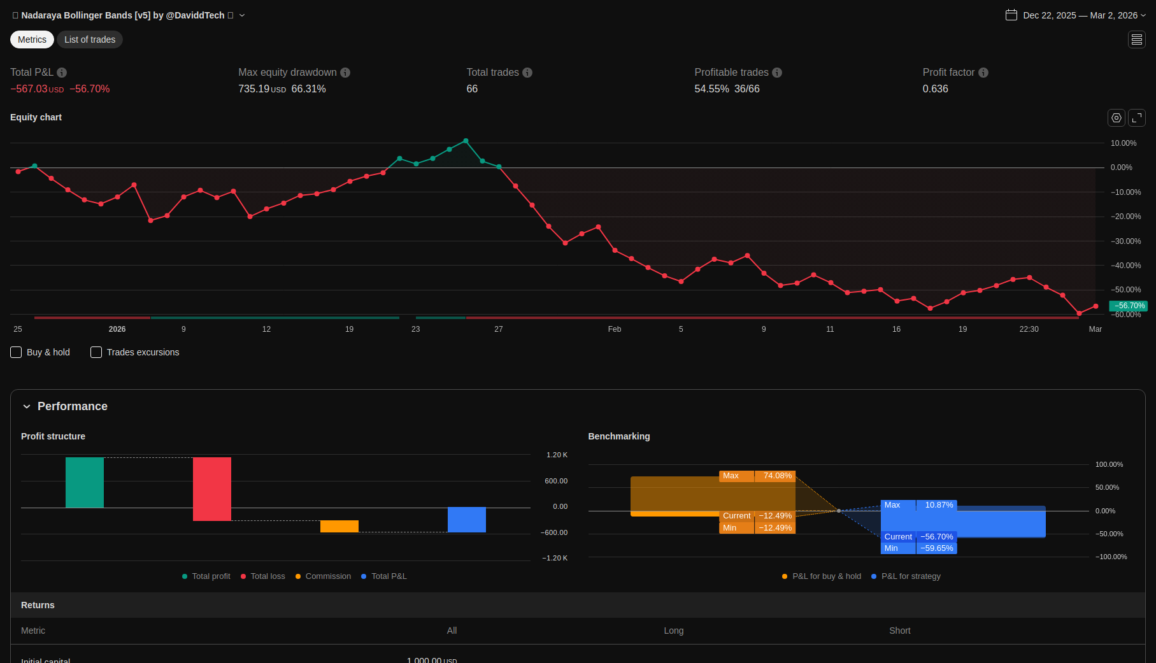Switch to the List of trades tab

[x=90, y=39]
